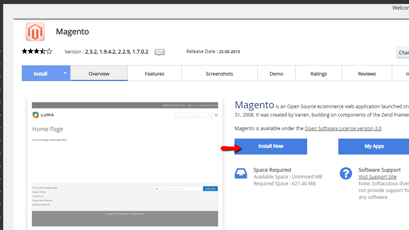Go to the Screenshots tab

(219, 74)
